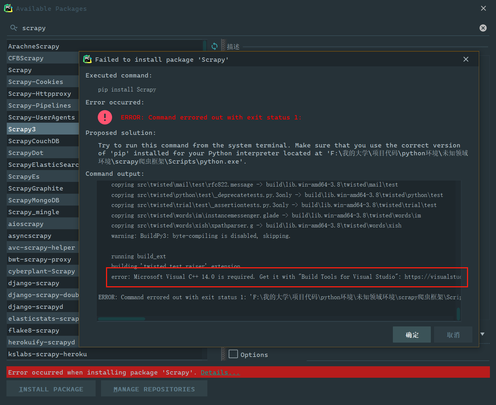Viewport: 496px width, 405px height.
Task: Select ScrapyCouchDB package
Action: (x=43, y=141)
